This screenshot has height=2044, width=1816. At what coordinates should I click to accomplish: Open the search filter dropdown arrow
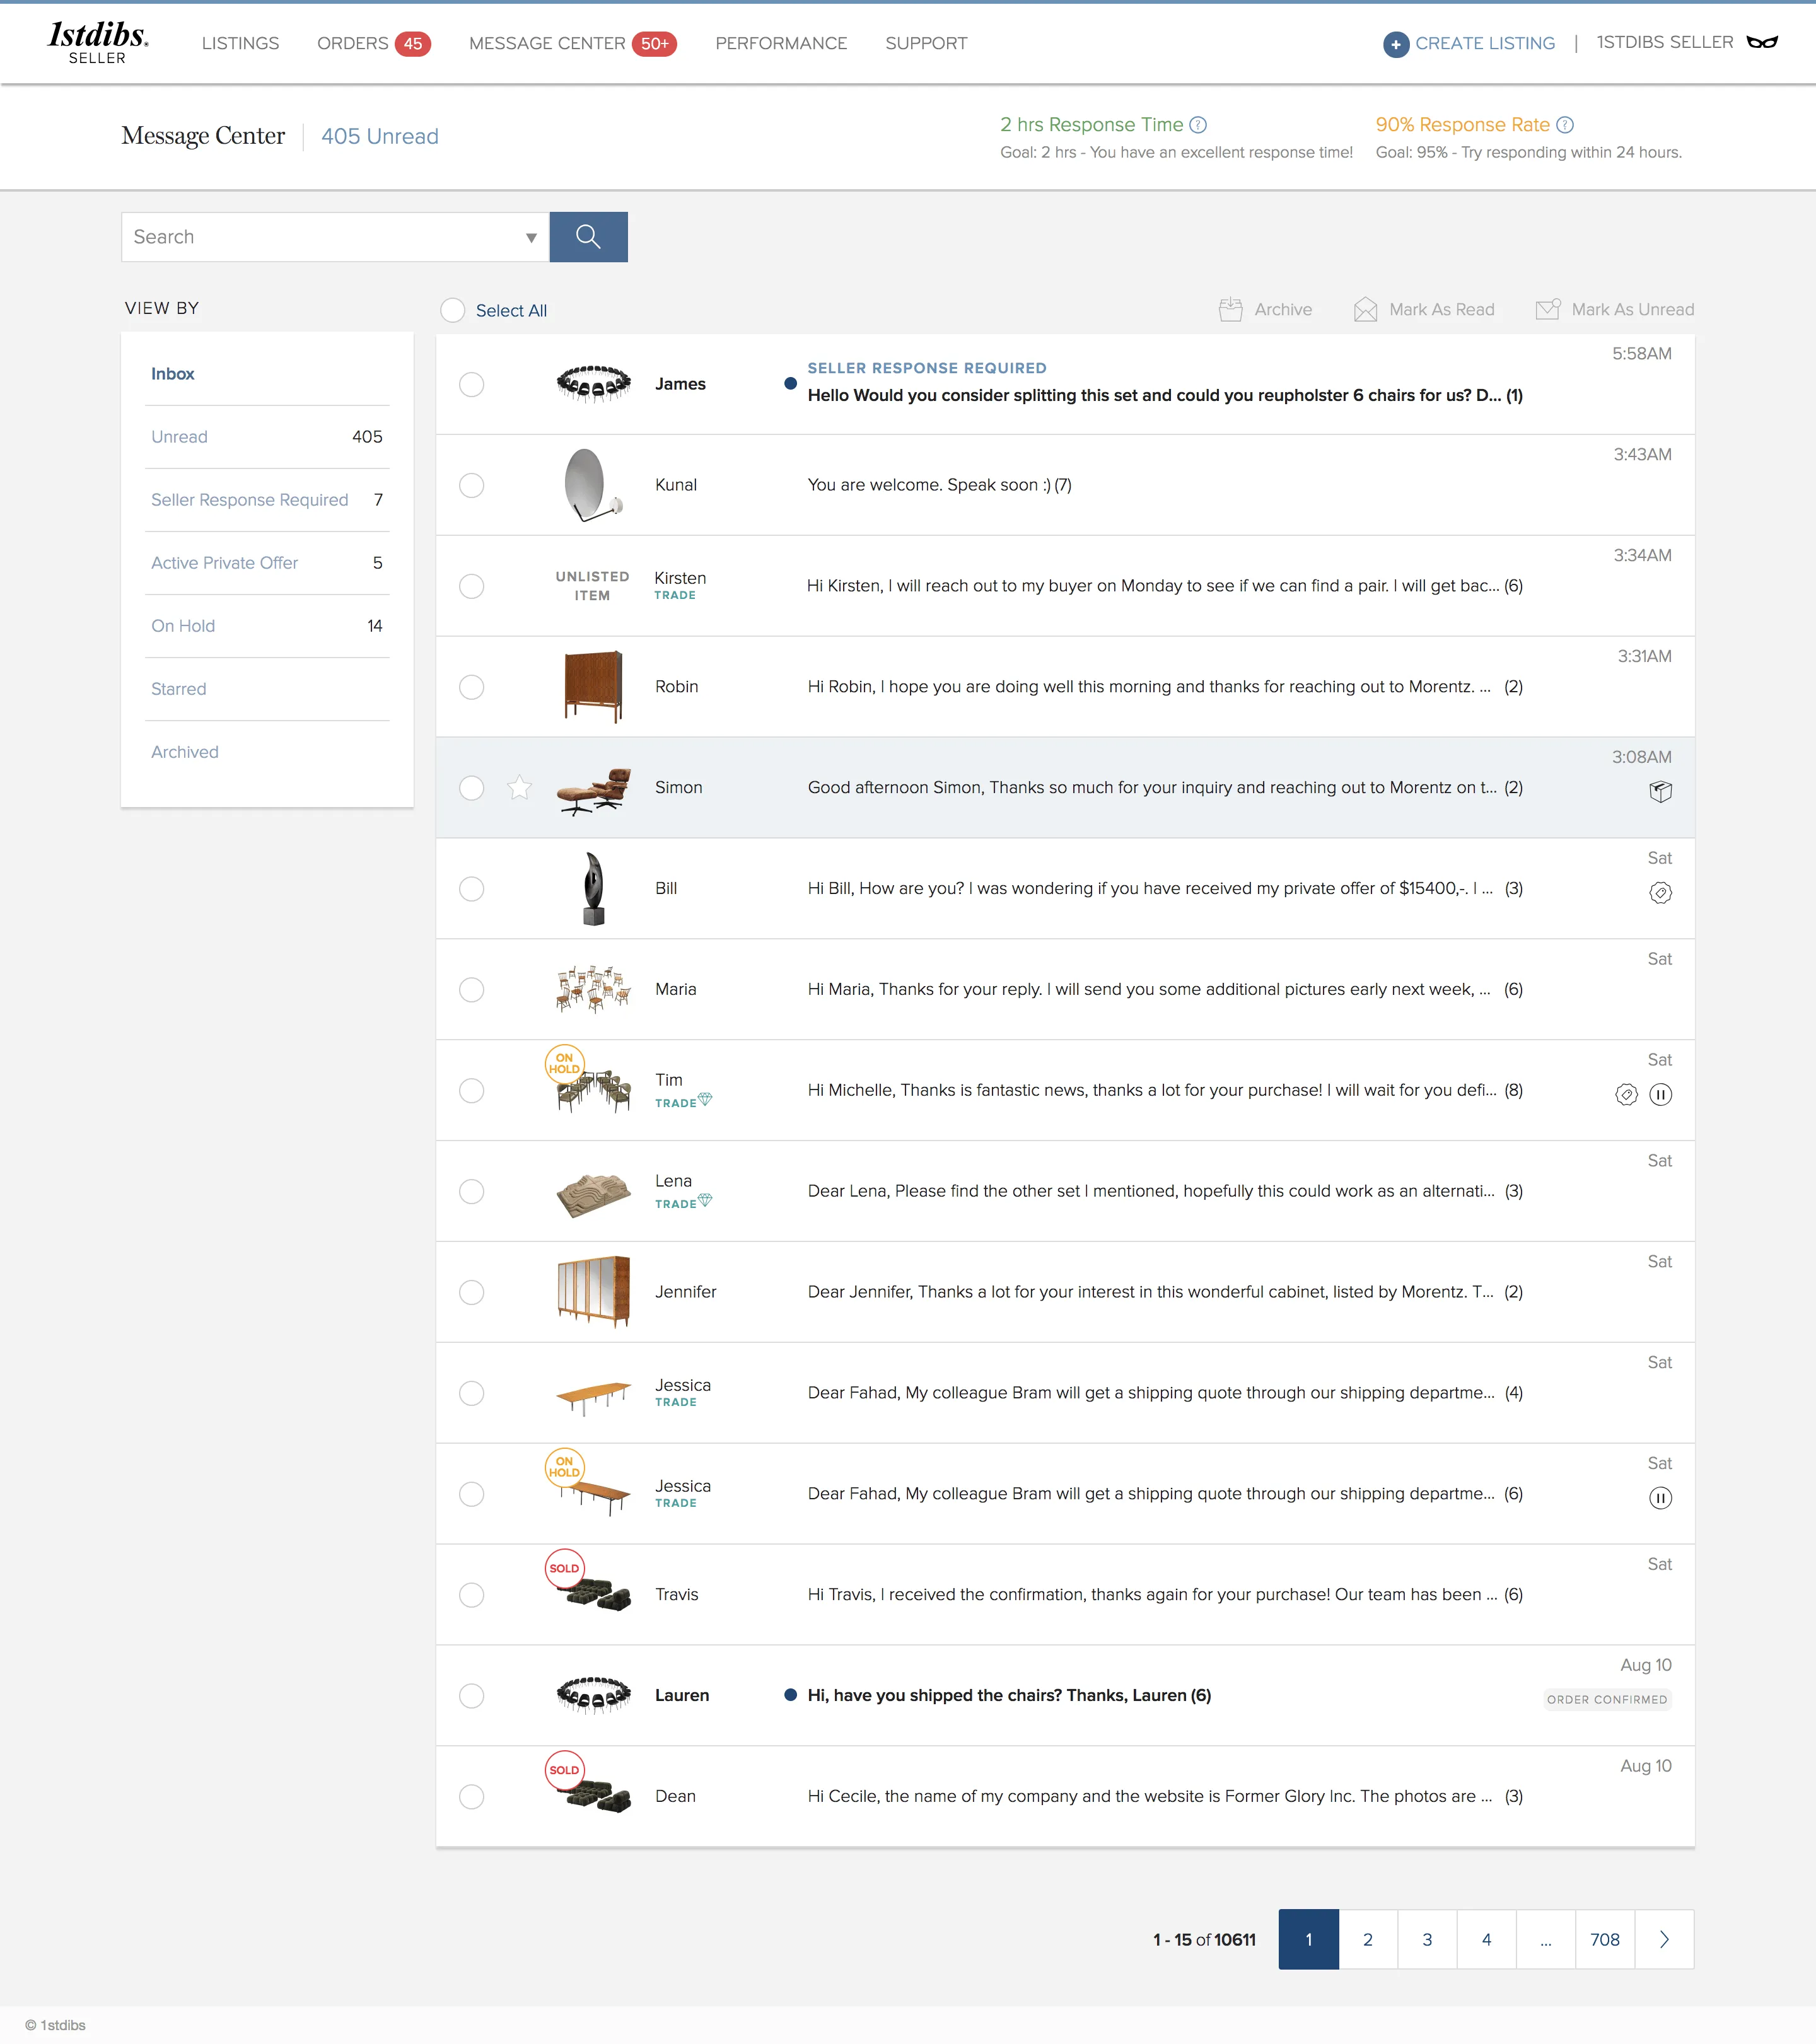(531, 238)
